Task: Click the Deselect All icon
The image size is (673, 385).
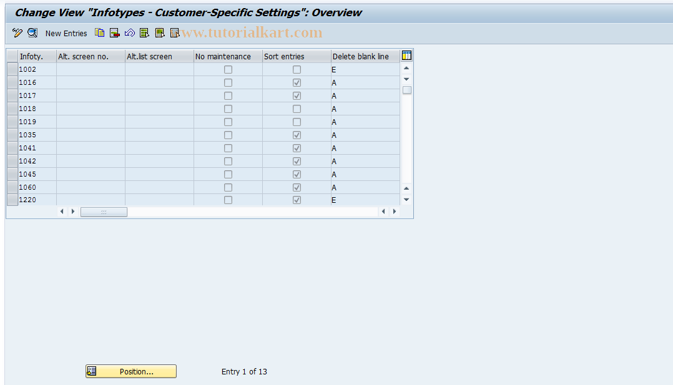Action: [x=174, y=33]
